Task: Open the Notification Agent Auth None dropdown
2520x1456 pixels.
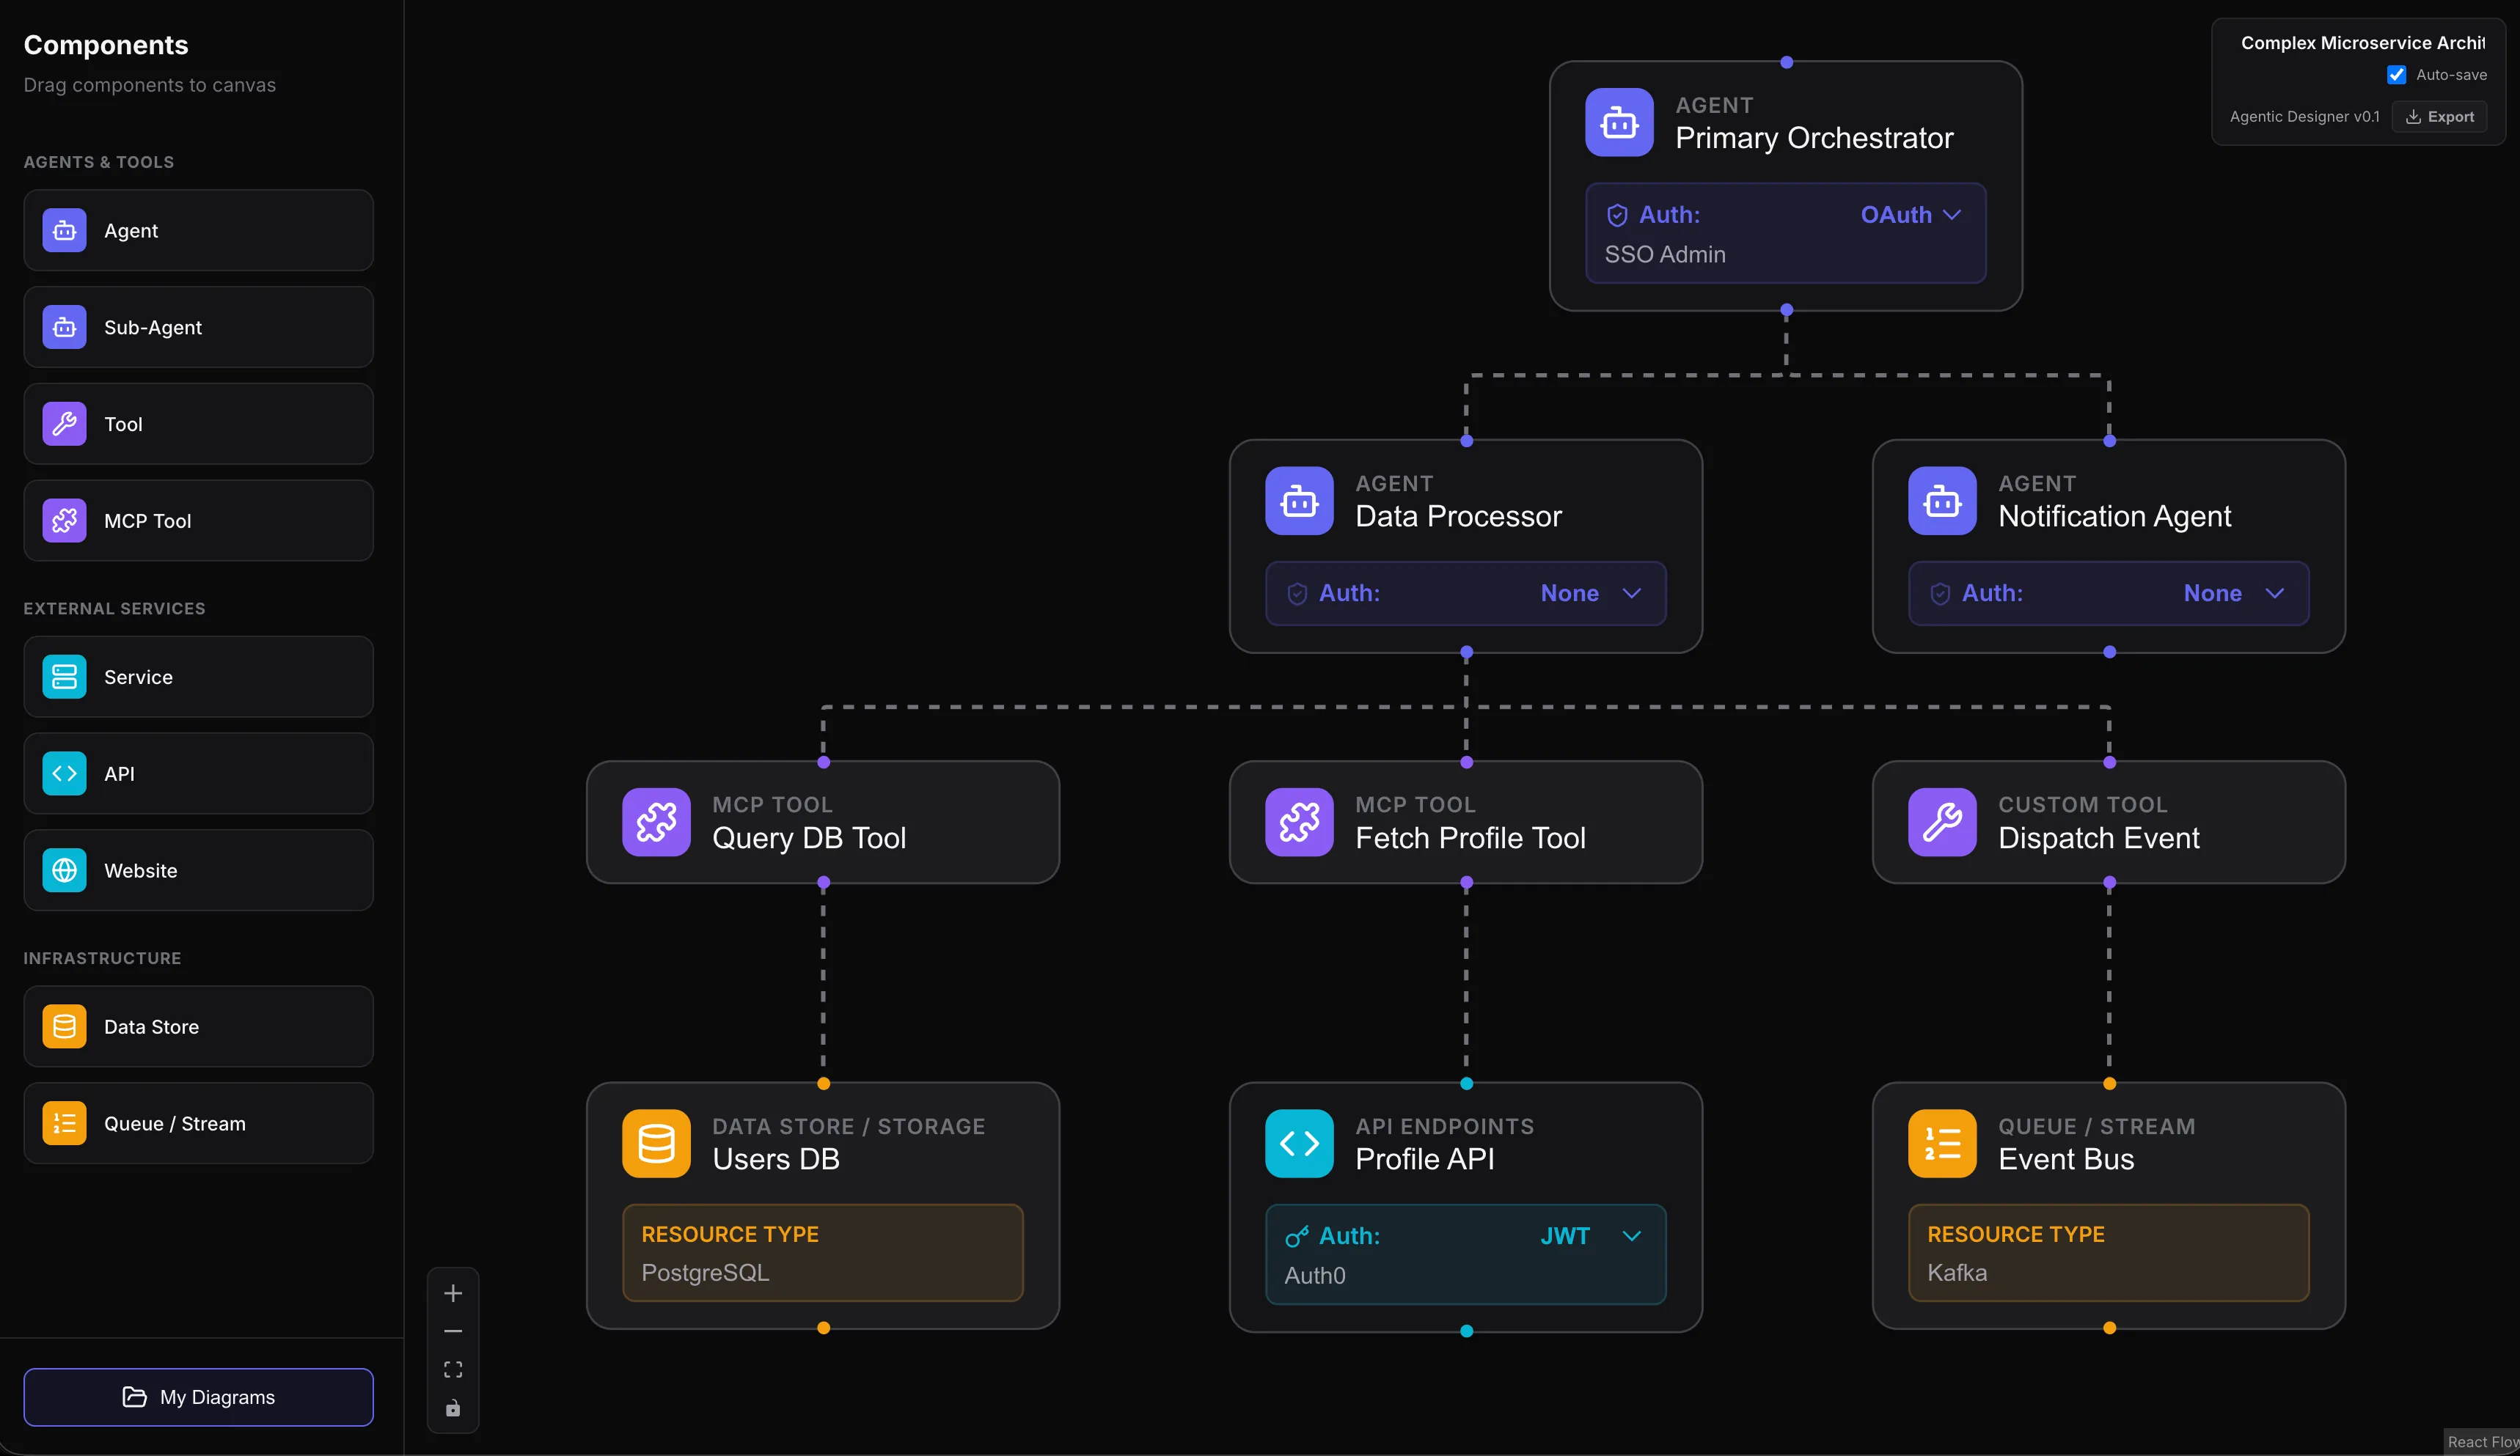Action: (x=2233, y=594)
